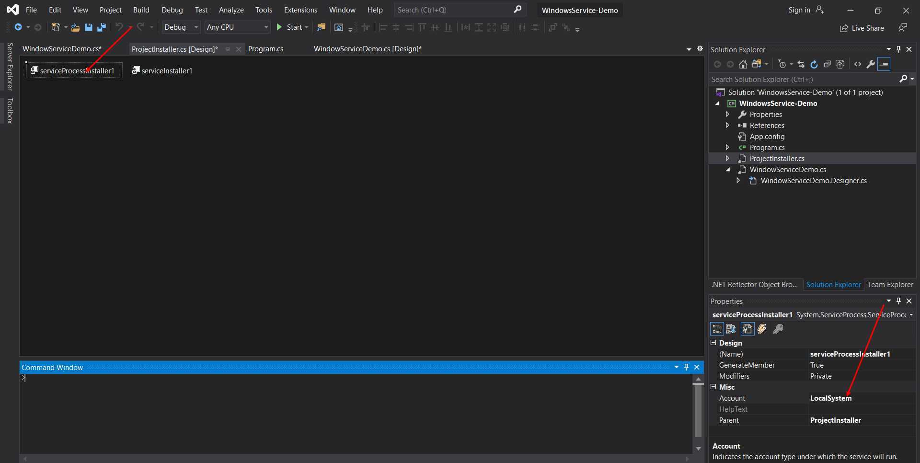Click the View Code brackets icon

(858, 64)
